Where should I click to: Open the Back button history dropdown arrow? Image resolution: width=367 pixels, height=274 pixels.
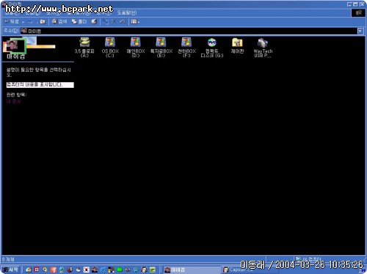23,22
